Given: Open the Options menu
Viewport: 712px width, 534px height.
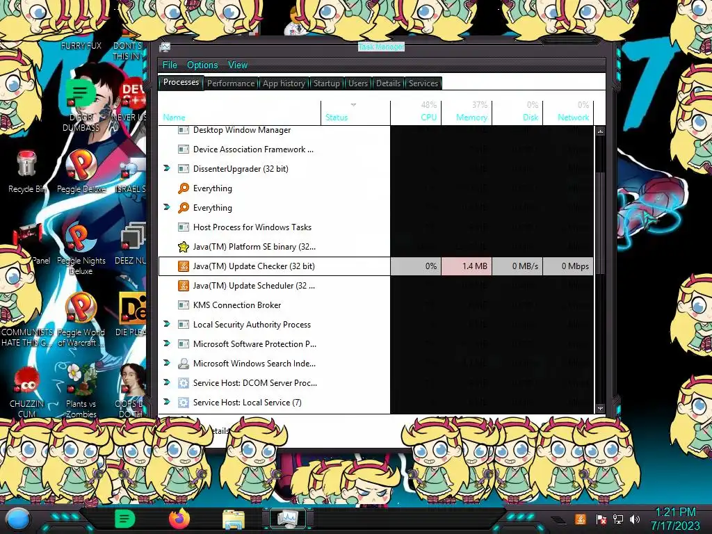Looking at the screenshot, I should coord(202,65).
